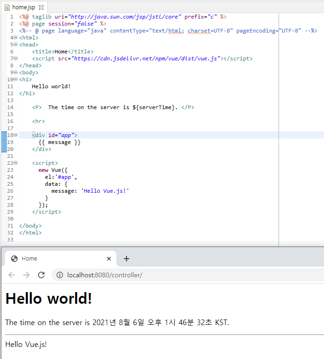Go back in the browser
Viewport: 324px width, 359px height.
12,275
